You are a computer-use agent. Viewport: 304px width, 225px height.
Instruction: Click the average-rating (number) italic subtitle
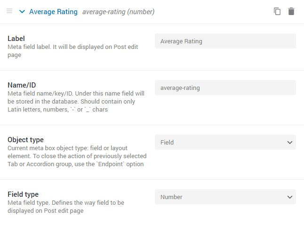point(119,12)
